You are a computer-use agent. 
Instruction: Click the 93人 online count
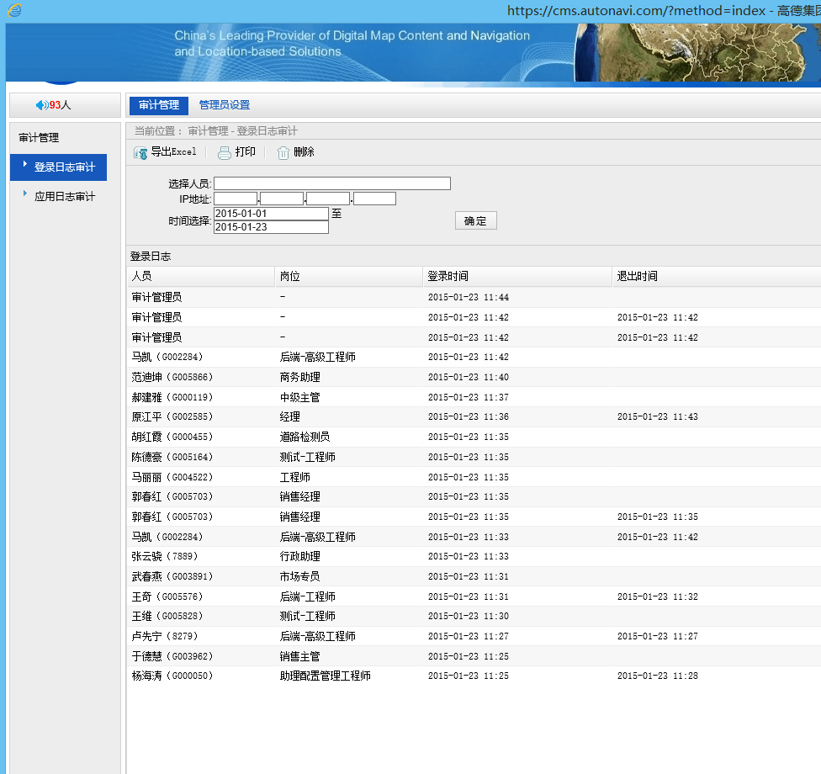point(61,105)
